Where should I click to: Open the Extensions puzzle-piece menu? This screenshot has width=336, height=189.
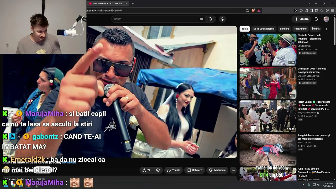301,10
